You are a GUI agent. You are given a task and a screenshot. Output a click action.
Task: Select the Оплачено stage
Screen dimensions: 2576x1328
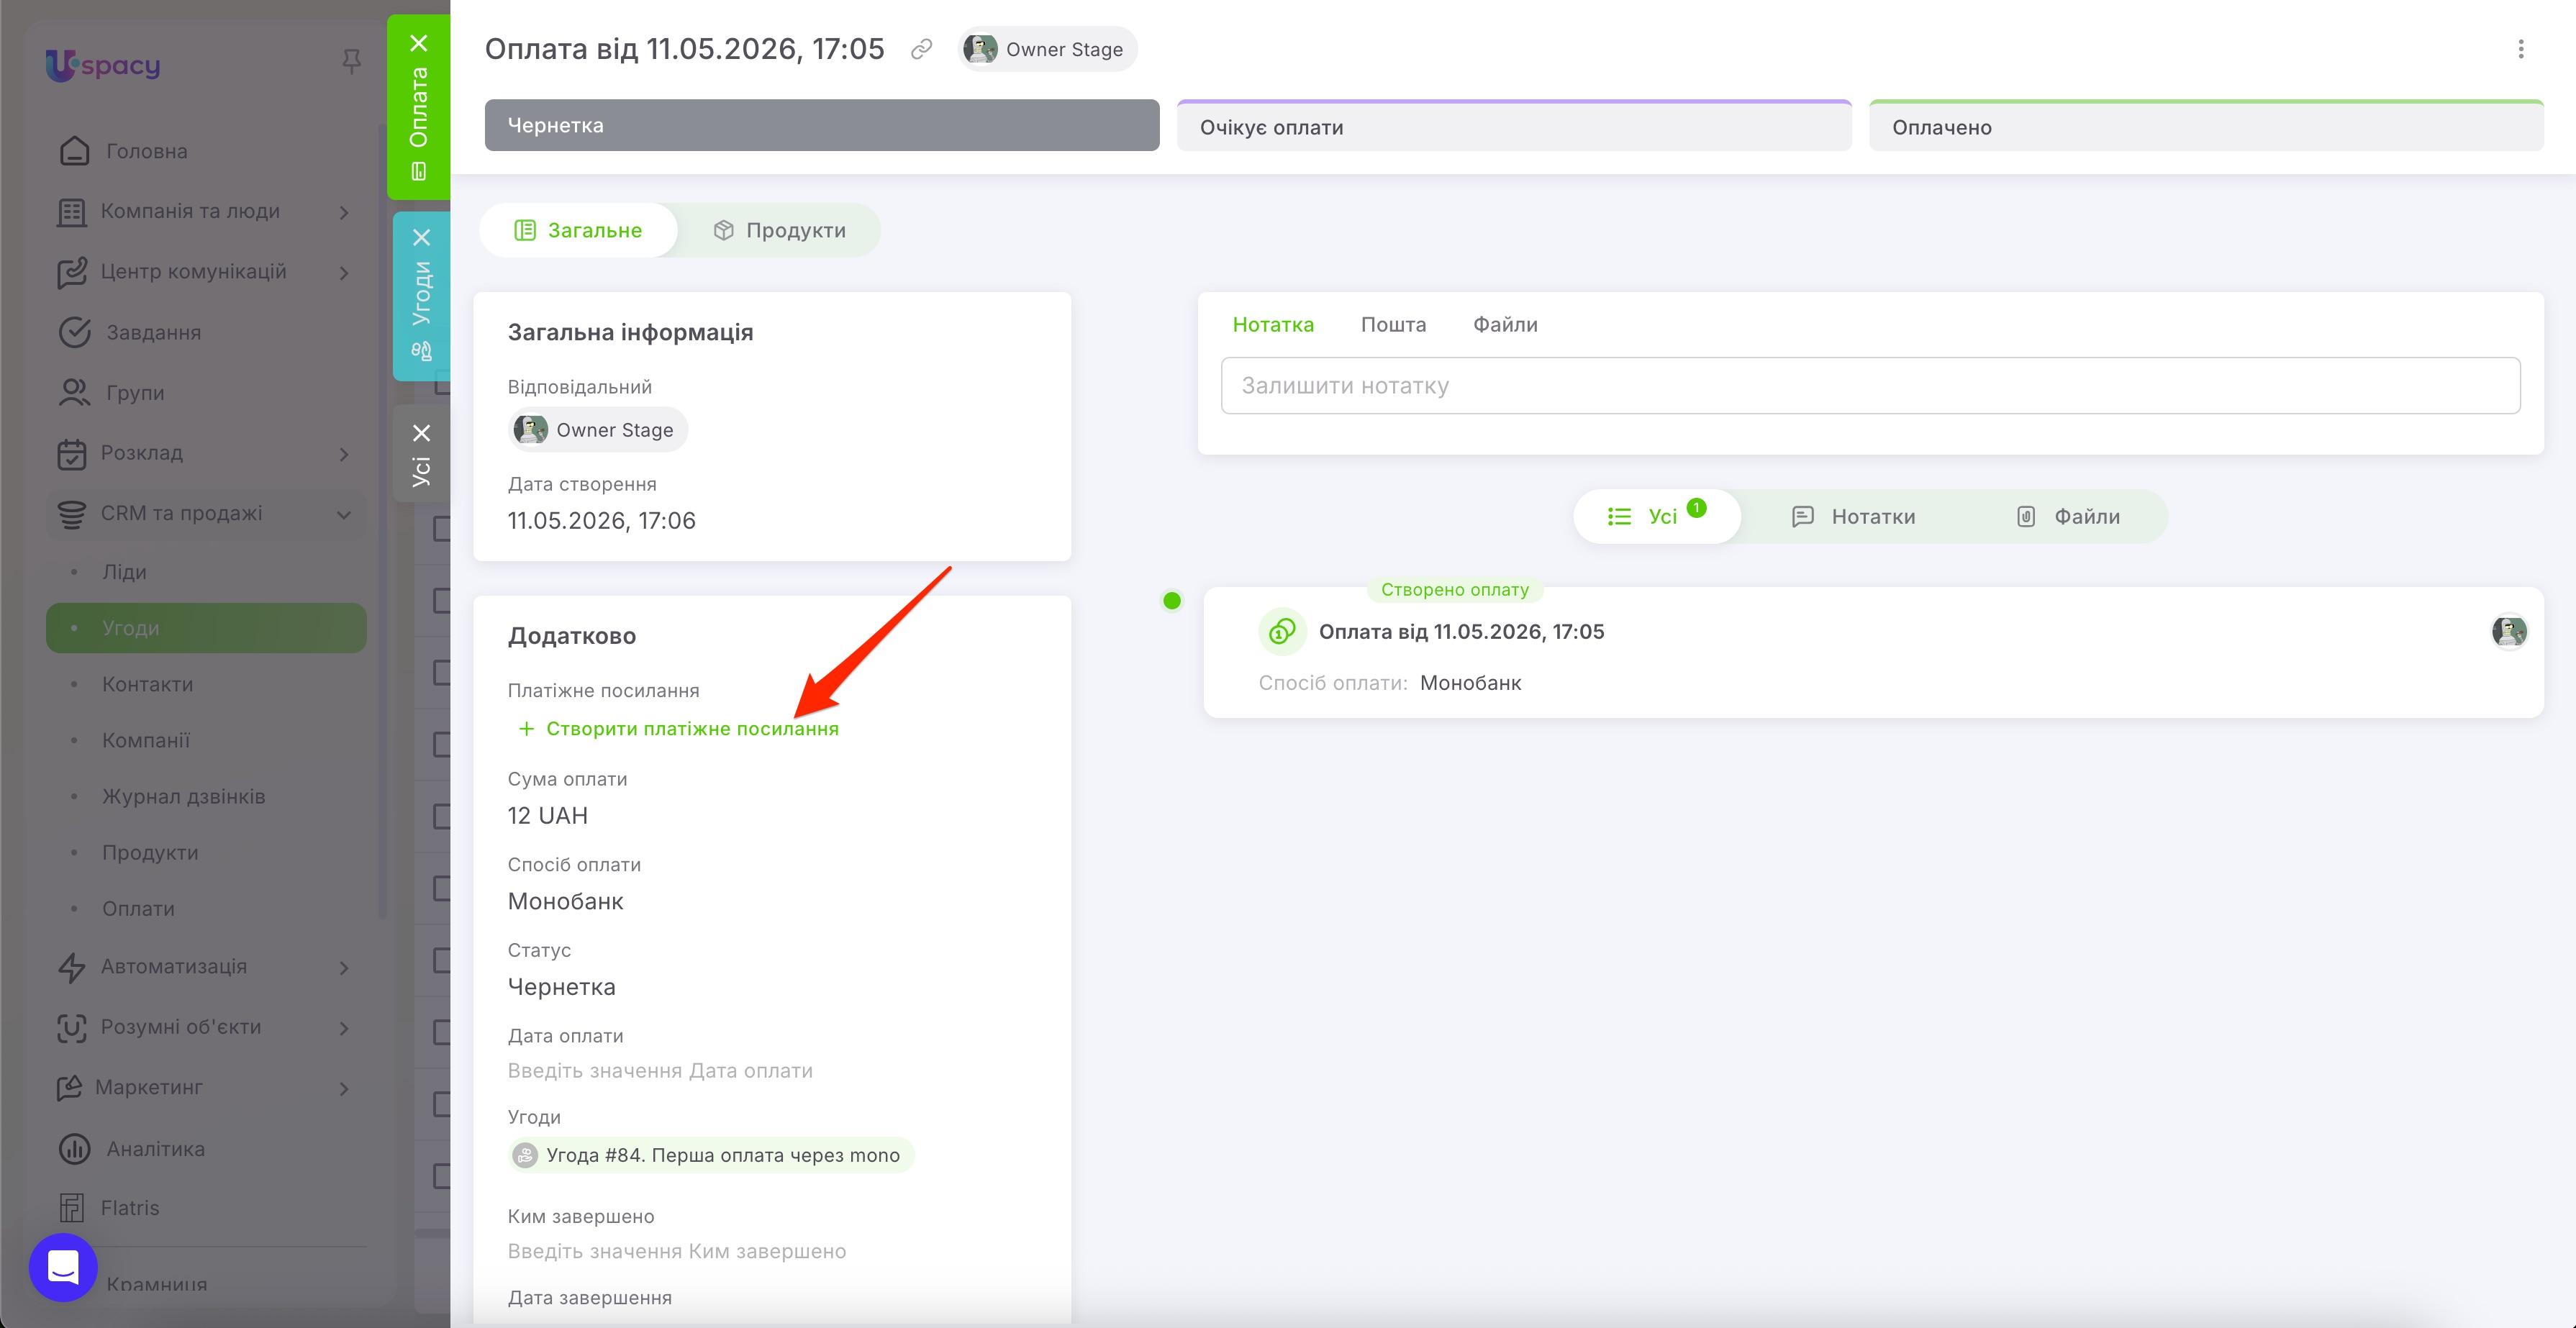(2206, 126)
